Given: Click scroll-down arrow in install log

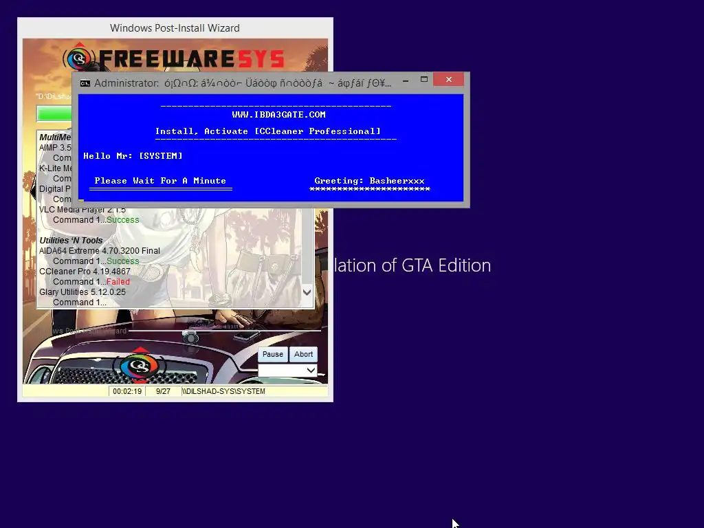Looking at the screenshot, I should click(307, 292).
